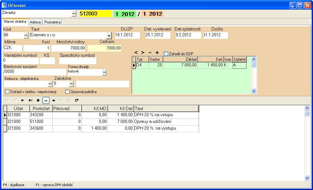Screen dimensions: 313x190
Task: Jump to last record in navigator
Action: (30, 100)
